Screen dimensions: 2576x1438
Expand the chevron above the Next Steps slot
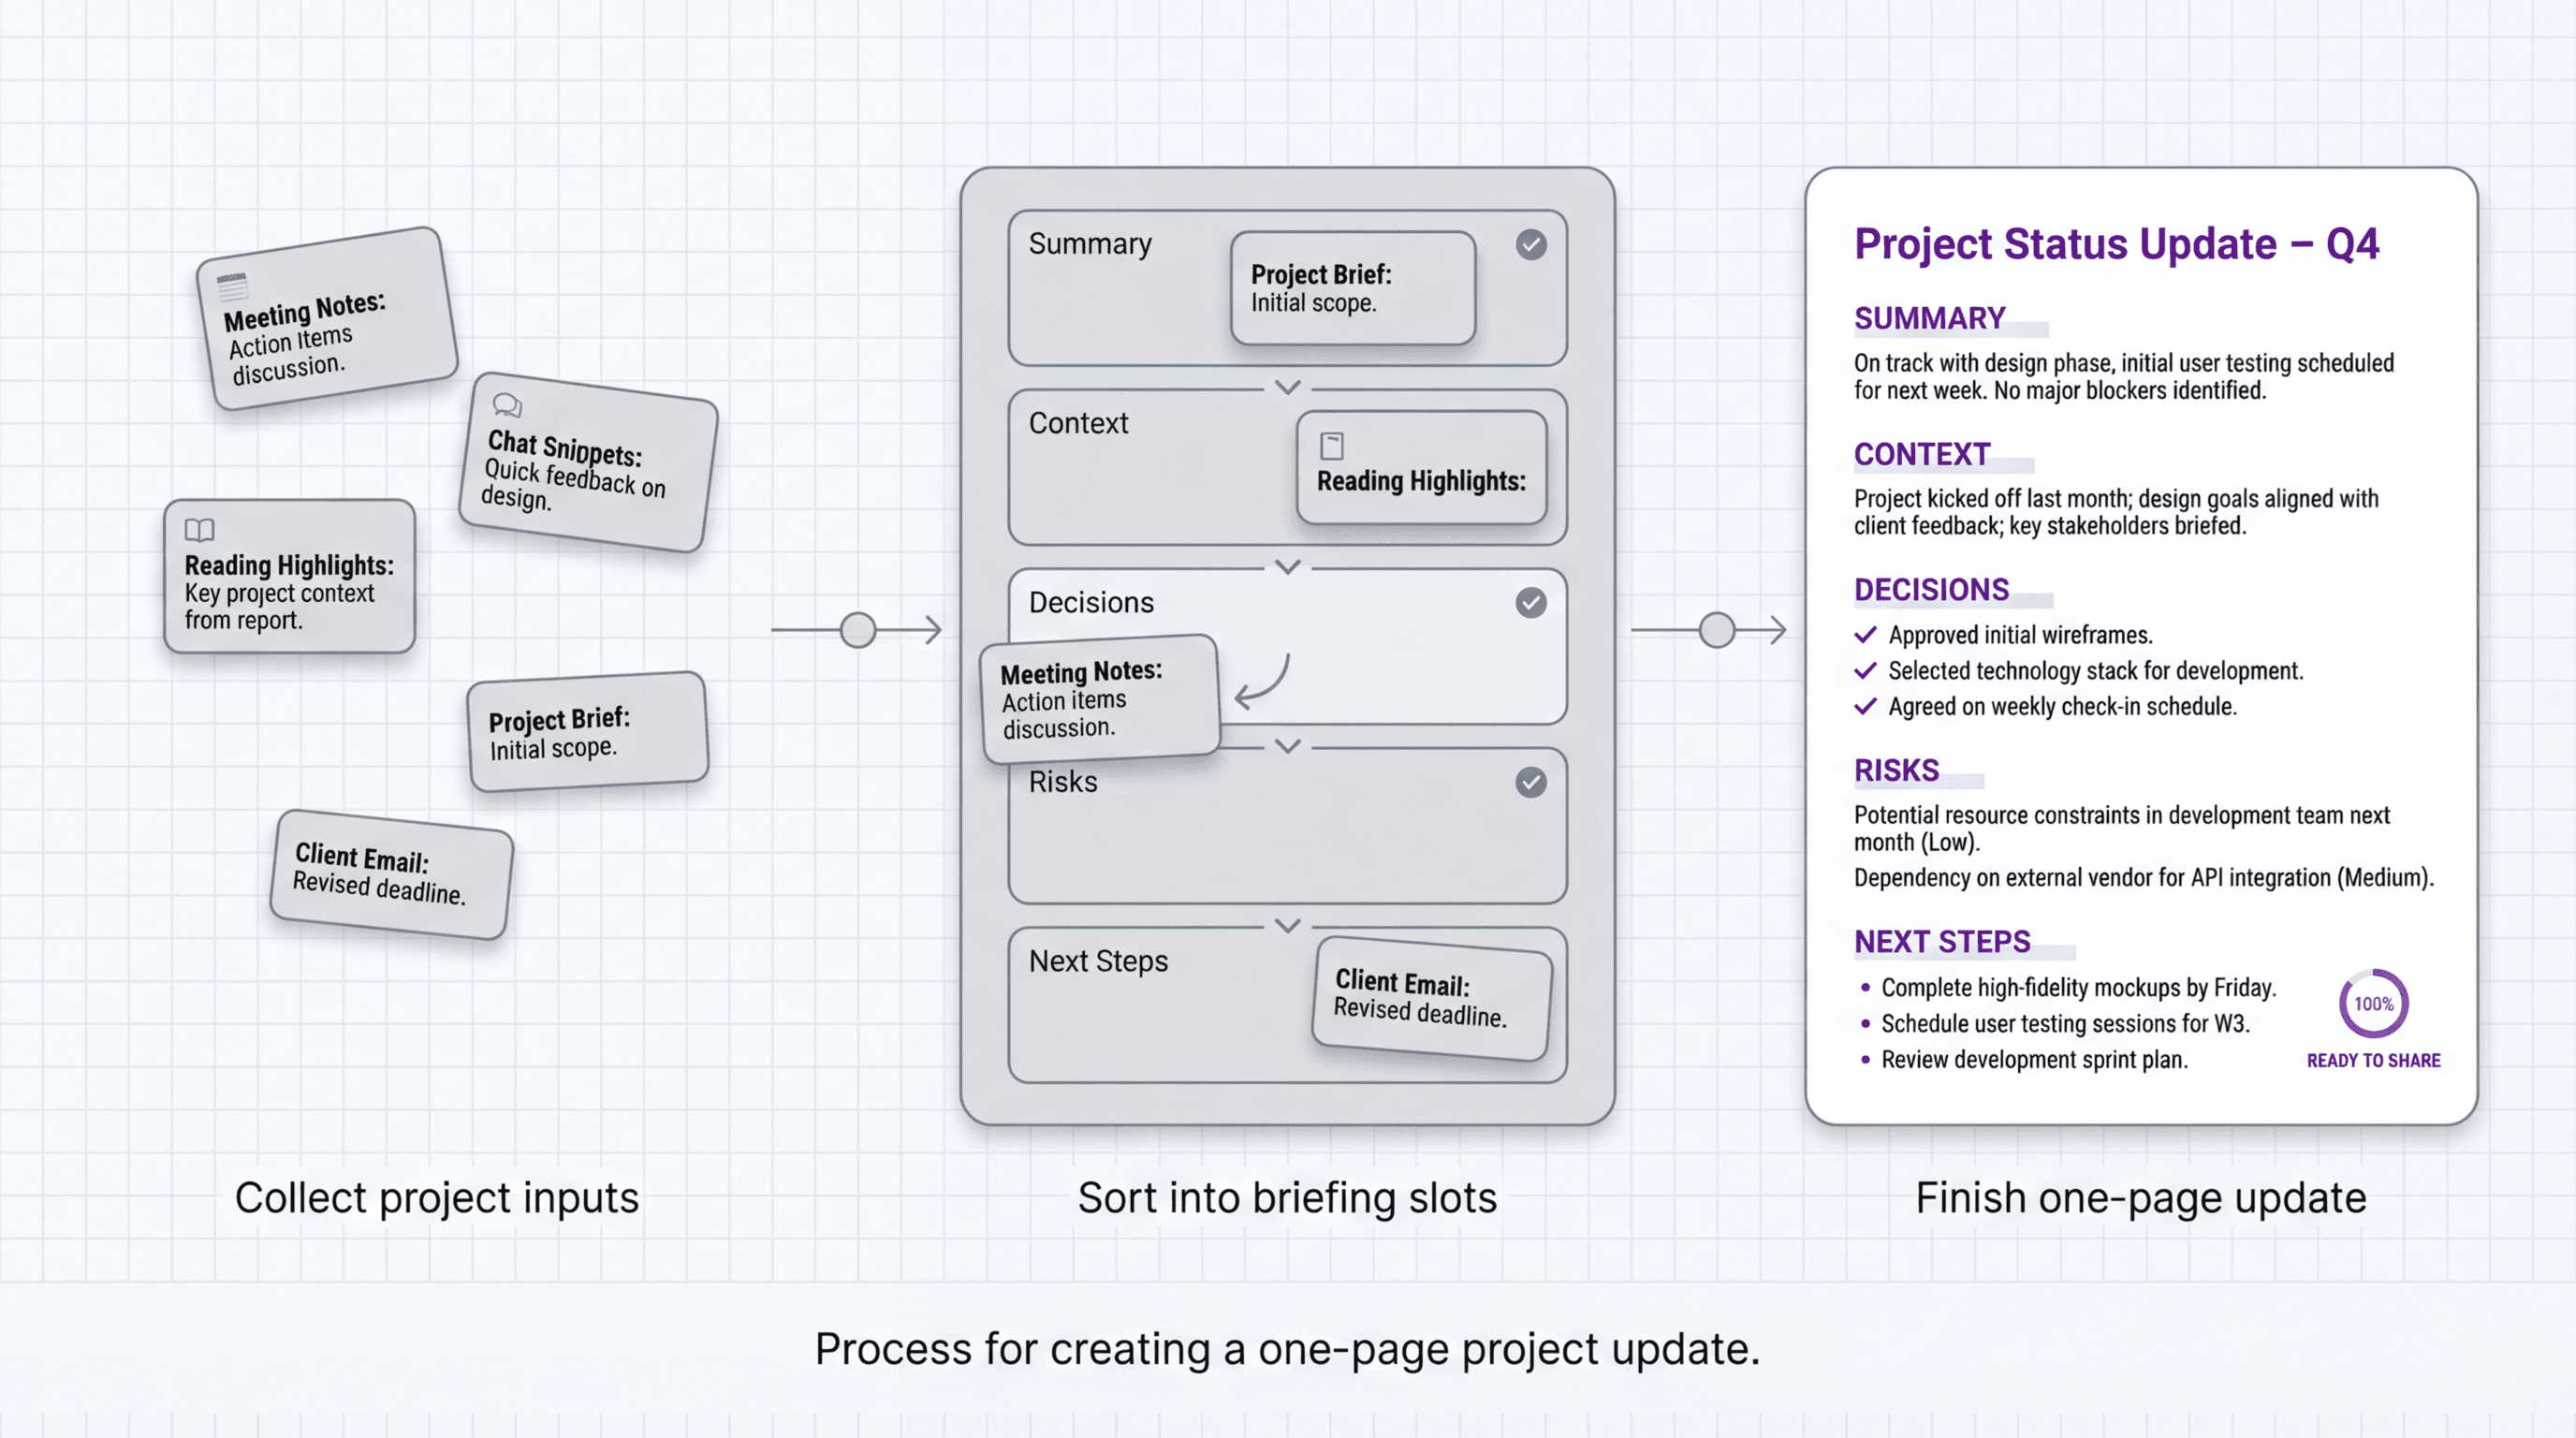tap(1287, 926)
